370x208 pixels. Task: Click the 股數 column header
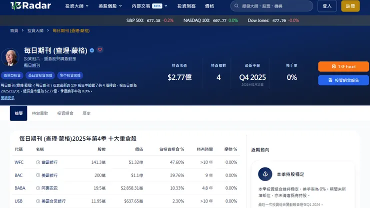(101, 149)
